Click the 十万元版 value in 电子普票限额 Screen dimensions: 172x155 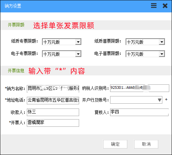135,54
